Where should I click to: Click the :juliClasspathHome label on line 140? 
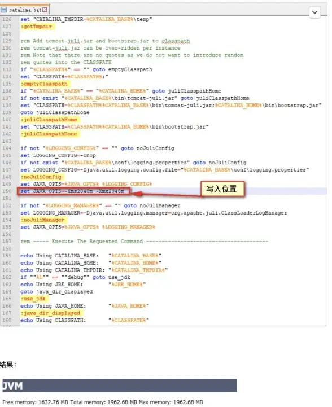pyautogui.click(x=49, y=120)
